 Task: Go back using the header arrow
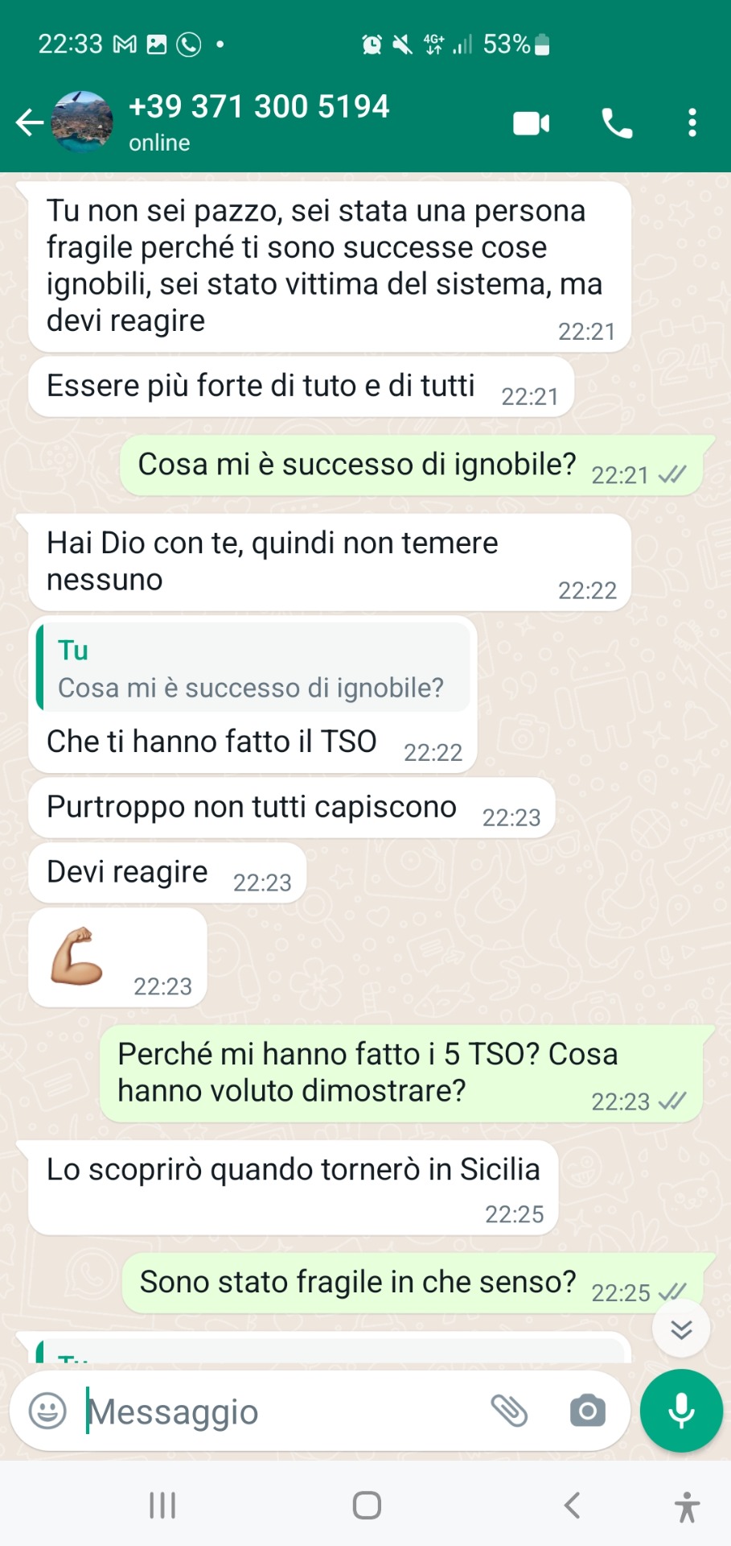coord(30,122)
